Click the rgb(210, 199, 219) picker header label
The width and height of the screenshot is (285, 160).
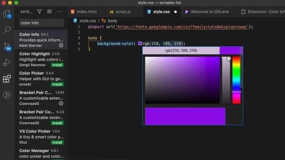[181, 50]
